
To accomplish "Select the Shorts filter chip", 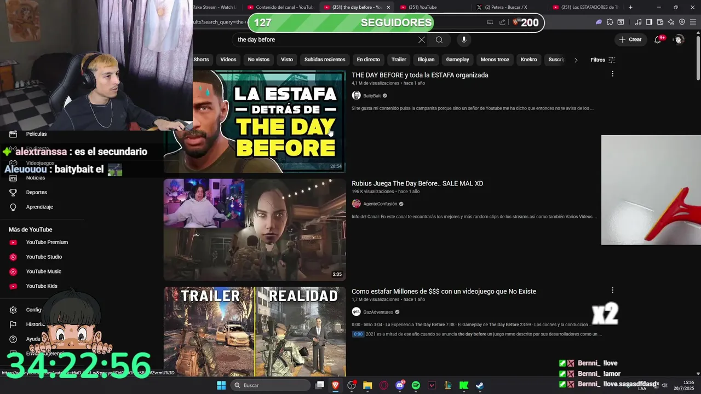I will point(201,60).
